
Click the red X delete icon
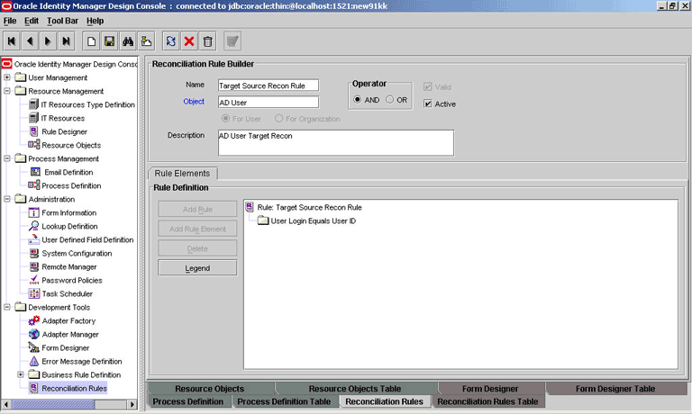tap(189, 41)
